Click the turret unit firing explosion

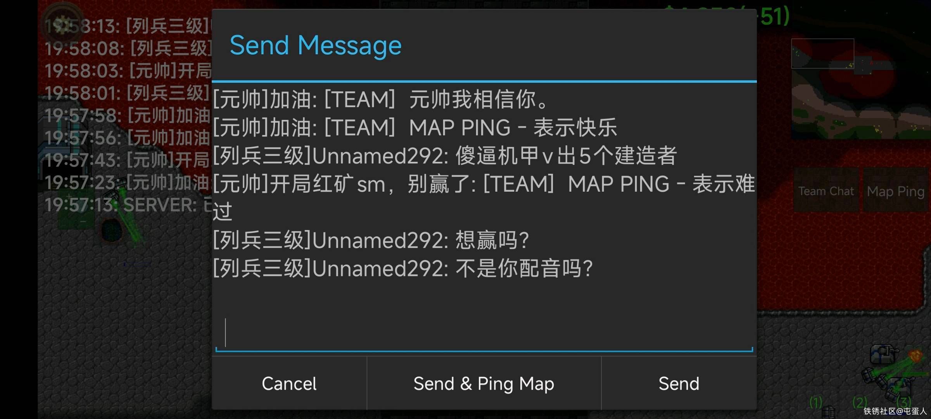coord(882,354)
